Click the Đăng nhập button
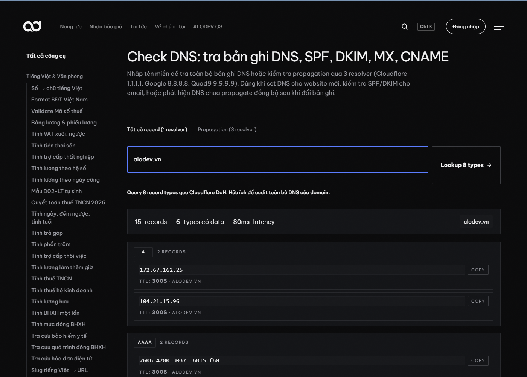527x377 pixels. tap(466, 26)
